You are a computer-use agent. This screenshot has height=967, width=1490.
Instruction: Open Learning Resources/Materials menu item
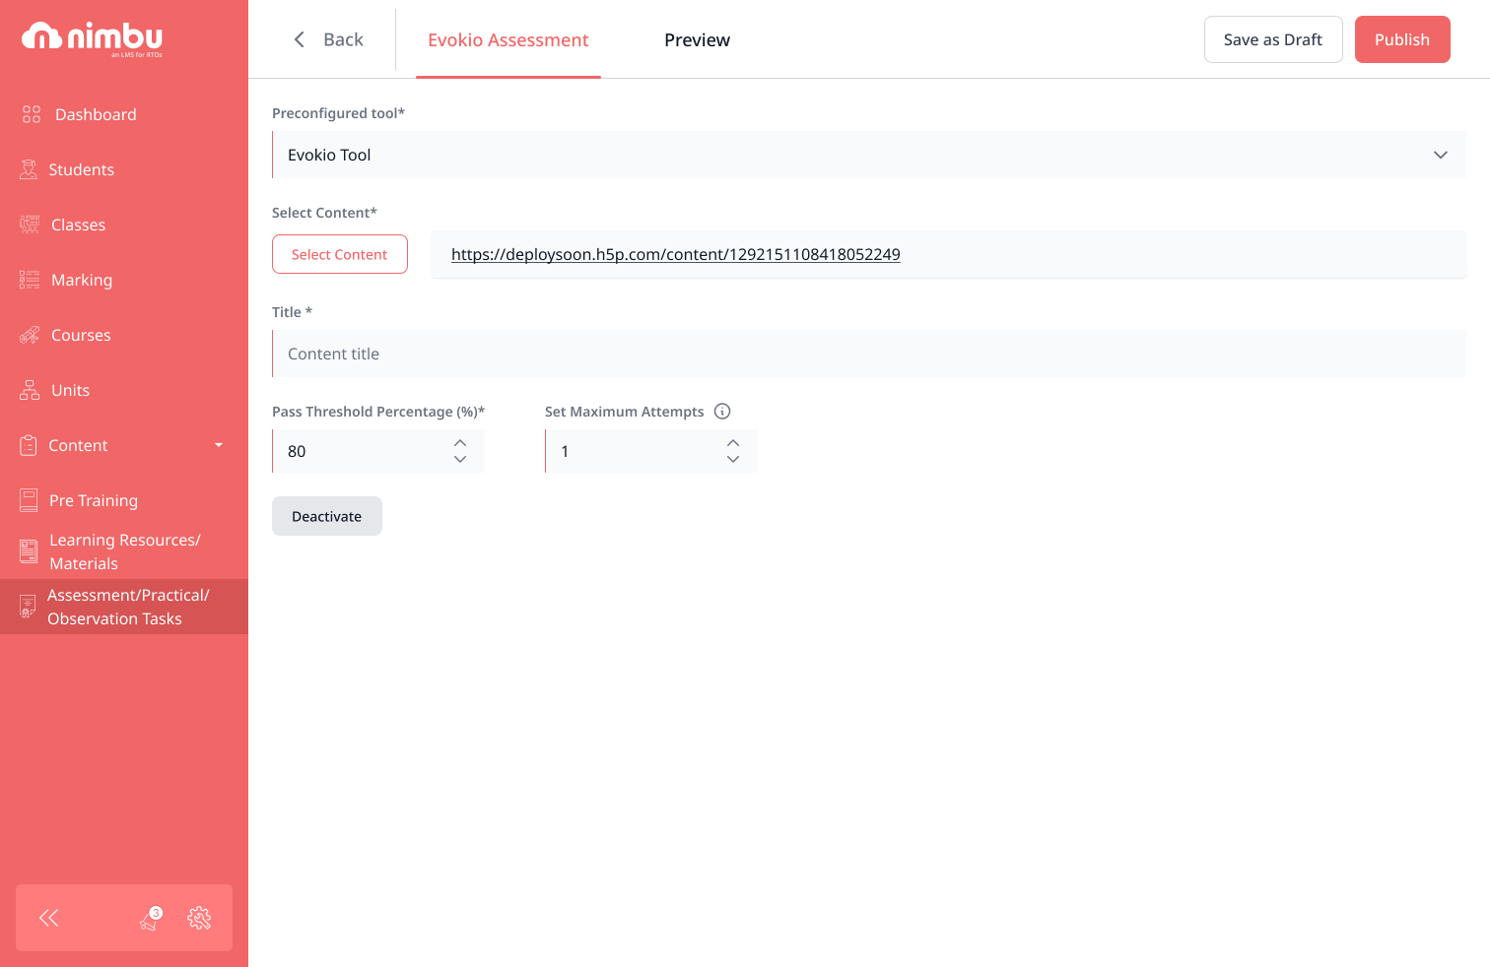[125, 551]
